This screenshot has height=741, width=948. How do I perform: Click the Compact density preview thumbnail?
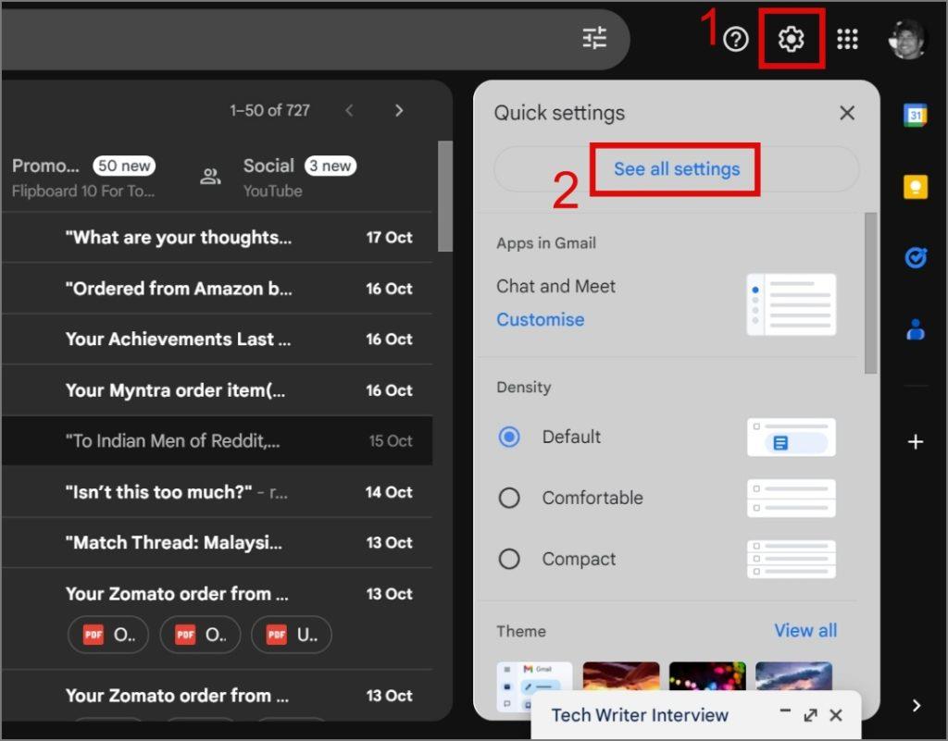(792, 559)
